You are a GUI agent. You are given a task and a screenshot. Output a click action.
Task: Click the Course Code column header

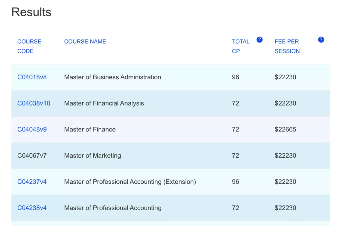[x=29, y=46]
